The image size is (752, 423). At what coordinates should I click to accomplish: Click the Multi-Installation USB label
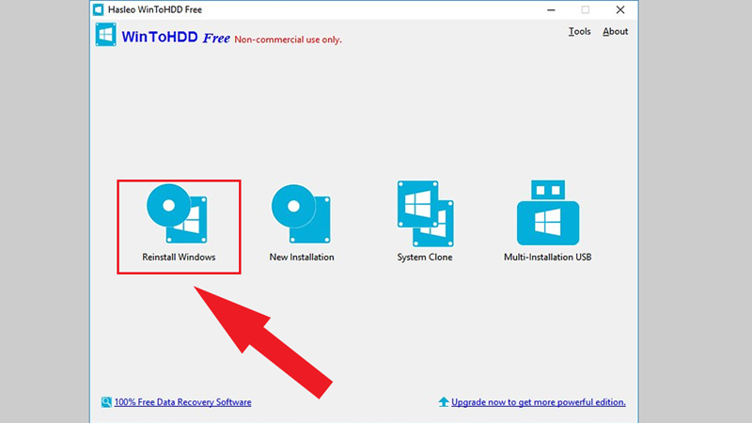pyautogui.click(x=547, y=257)
